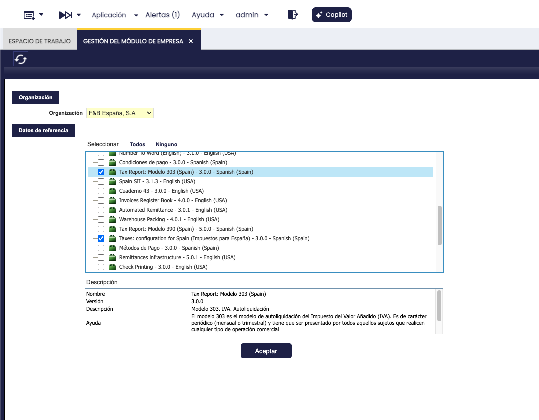Open the quick-launch skip-forward icon

(x=66, y=15)
